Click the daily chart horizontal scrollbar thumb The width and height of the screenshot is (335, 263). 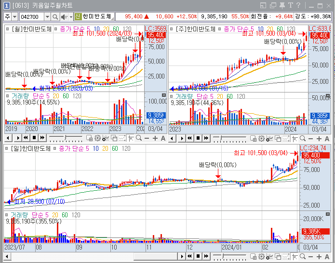coord(156,256)
